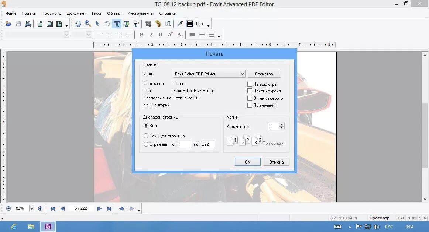
Task: Open the Правка menu
Action: click(x=28, y=13)
